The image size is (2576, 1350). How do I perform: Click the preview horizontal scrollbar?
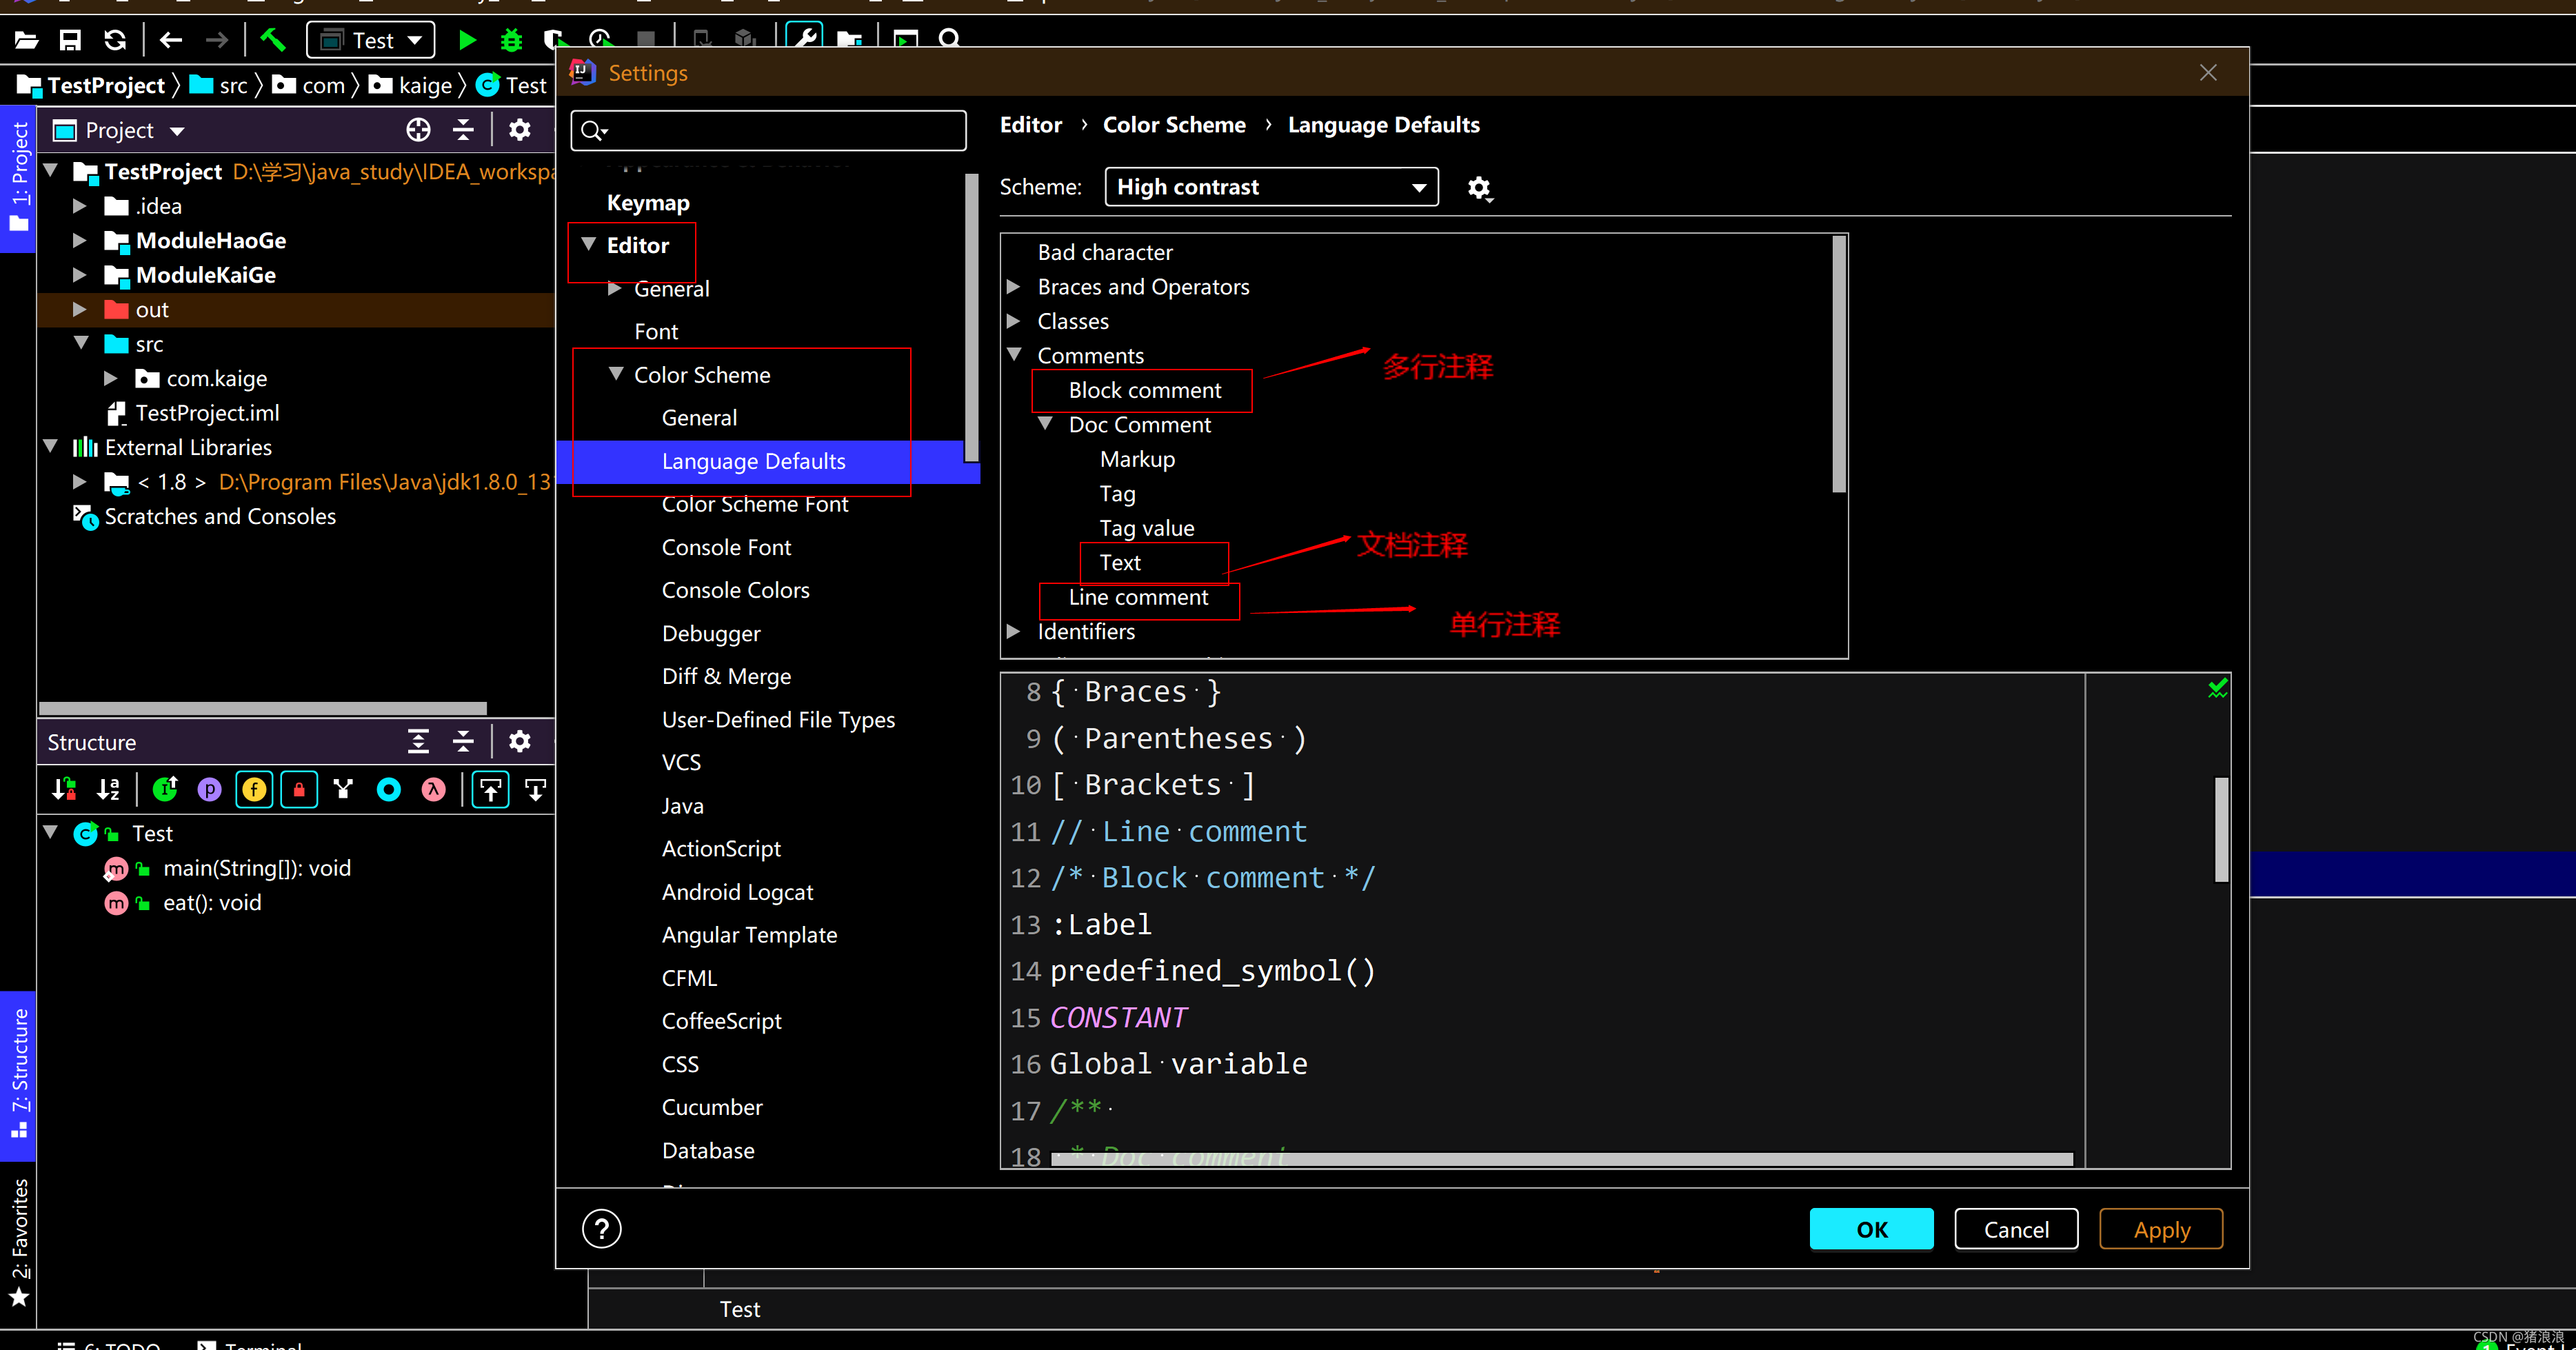(x=1561, y=1159)
